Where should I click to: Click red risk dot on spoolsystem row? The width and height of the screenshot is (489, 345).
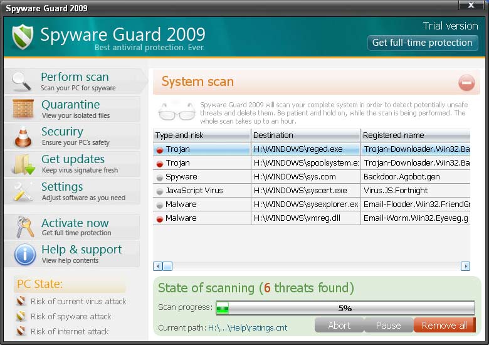point(160,164)
